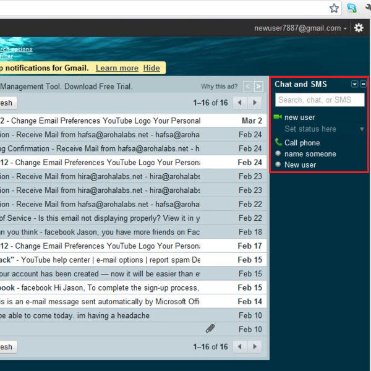The height and width of the screenshot is (371, 371).
Task: Open Chat and SMS options dropdown
Action: point(354,84)
